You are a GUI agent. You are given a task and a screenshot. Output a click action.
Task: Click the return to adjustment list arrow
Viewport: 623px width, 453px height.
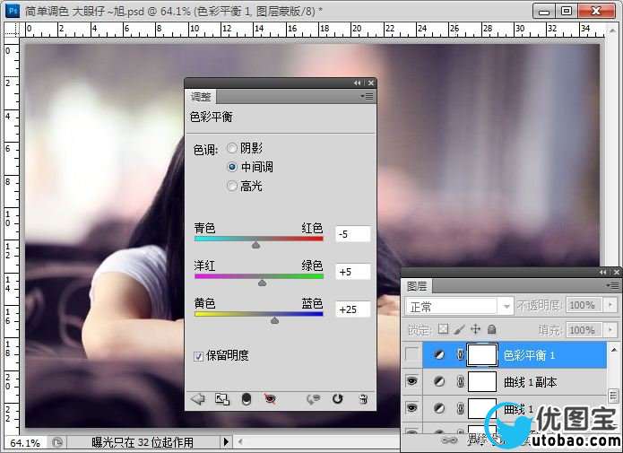[198, 399]
